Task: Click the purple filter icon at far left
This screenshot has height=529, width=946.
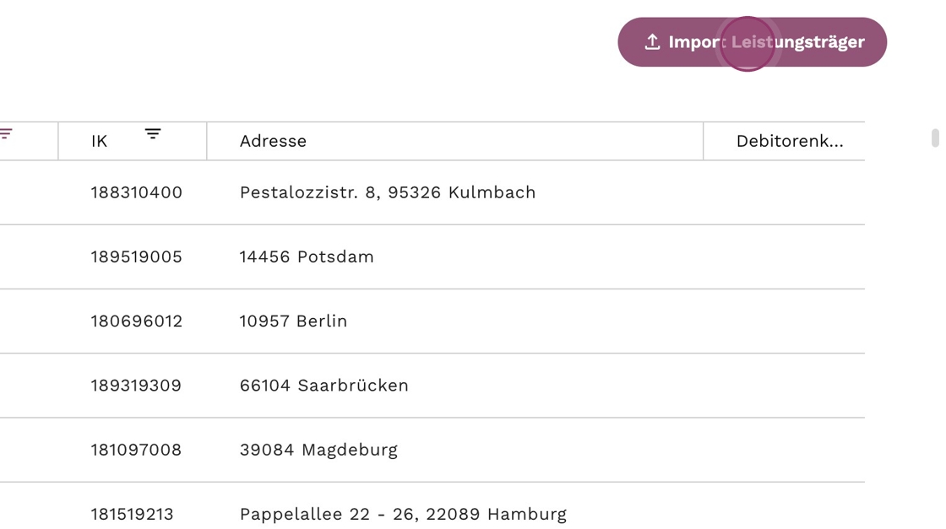Action: pyautogui.click(x=6, y=134)
